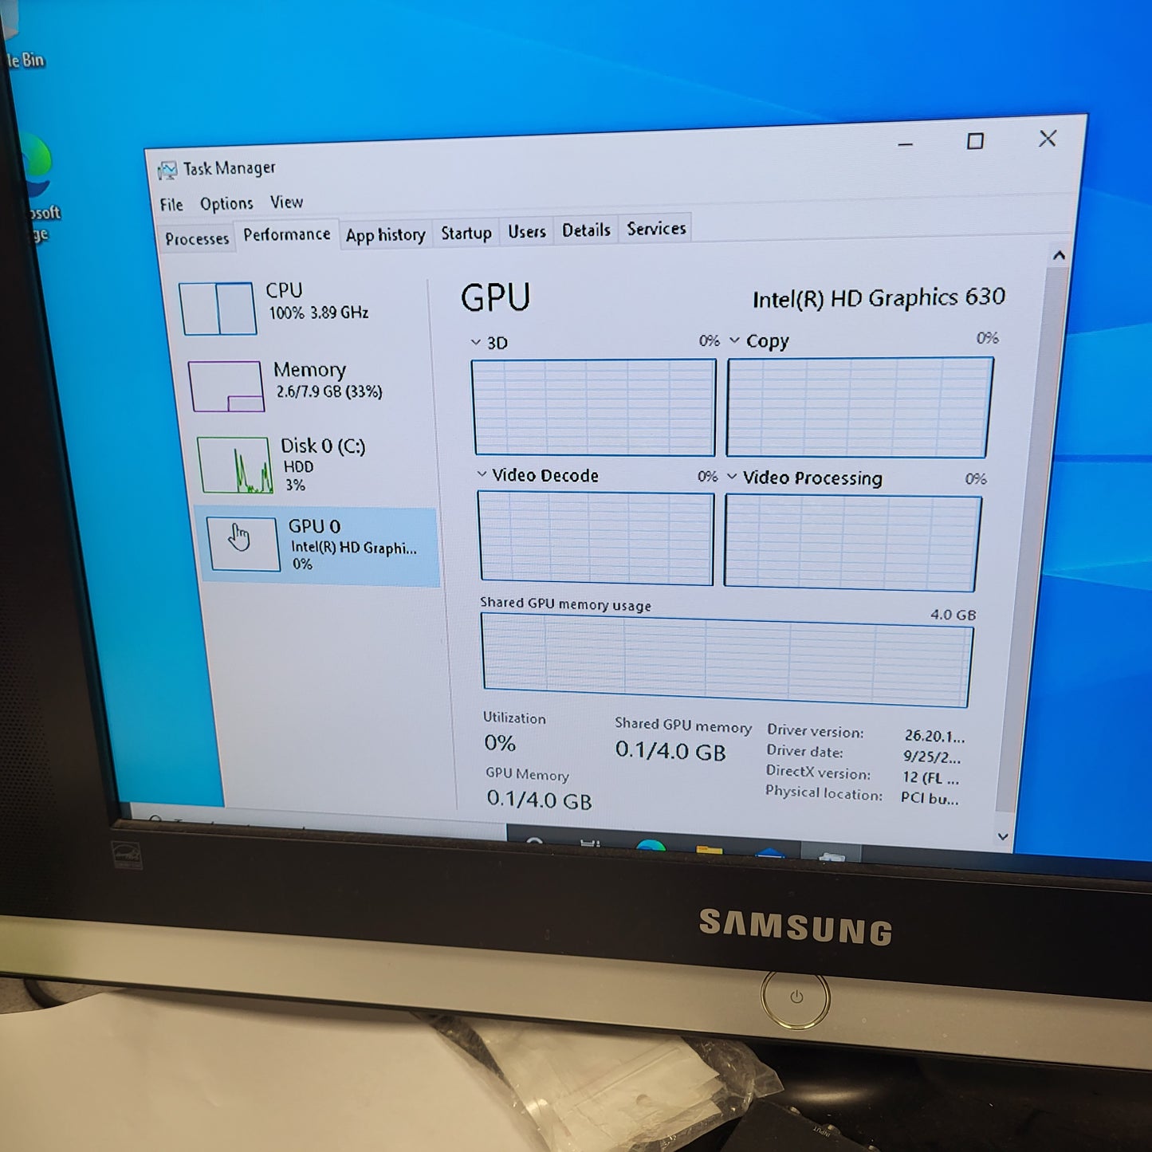Click the Intel(R) HD Graphics 630 heading
The width and height of the screenshot is (1152, 1152).
point(879,298)
